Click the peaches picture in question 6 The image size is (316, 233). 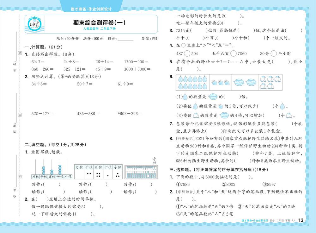tap(270, 82)
